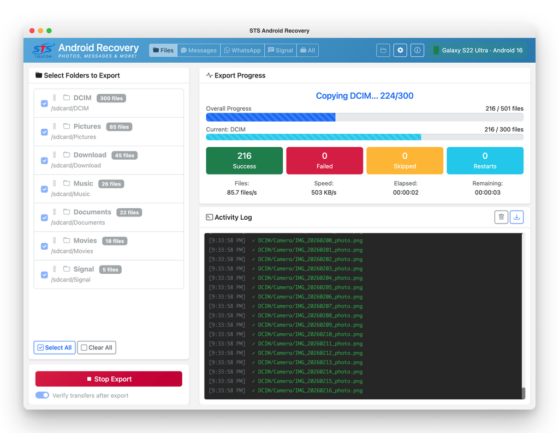This screenshot has height=433, width=559.
Task: Uncheck the Signal folder checkbox
Action: pyautogui.click(x=44, y=274)
